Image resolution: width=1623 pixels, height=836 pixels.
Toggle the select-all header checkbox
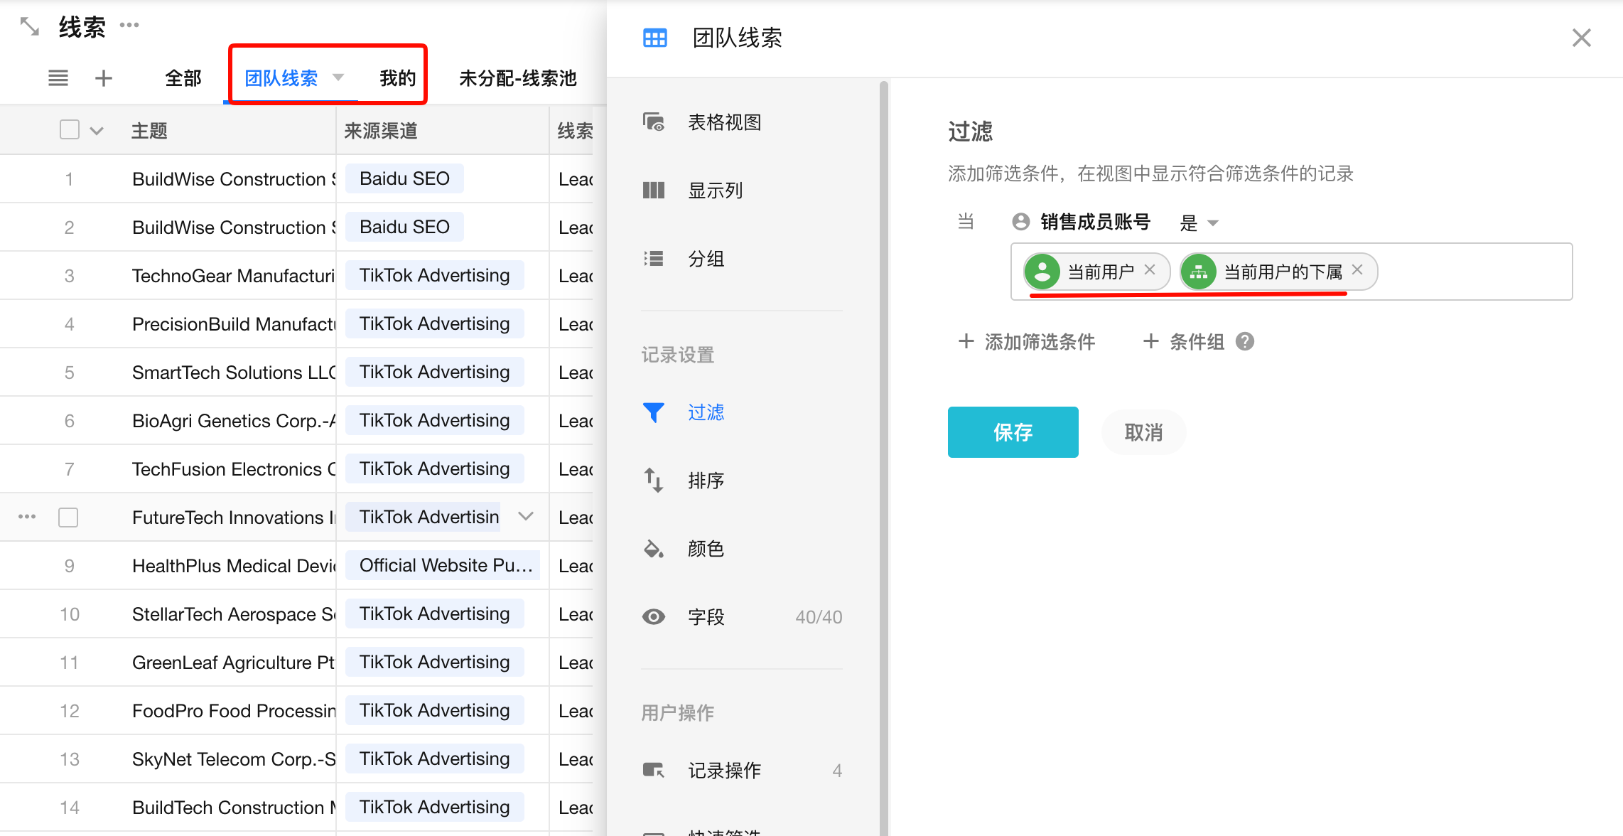pos(69,130)
